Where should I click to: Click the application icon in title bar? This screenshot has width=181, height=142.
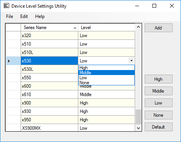(6, 6)
